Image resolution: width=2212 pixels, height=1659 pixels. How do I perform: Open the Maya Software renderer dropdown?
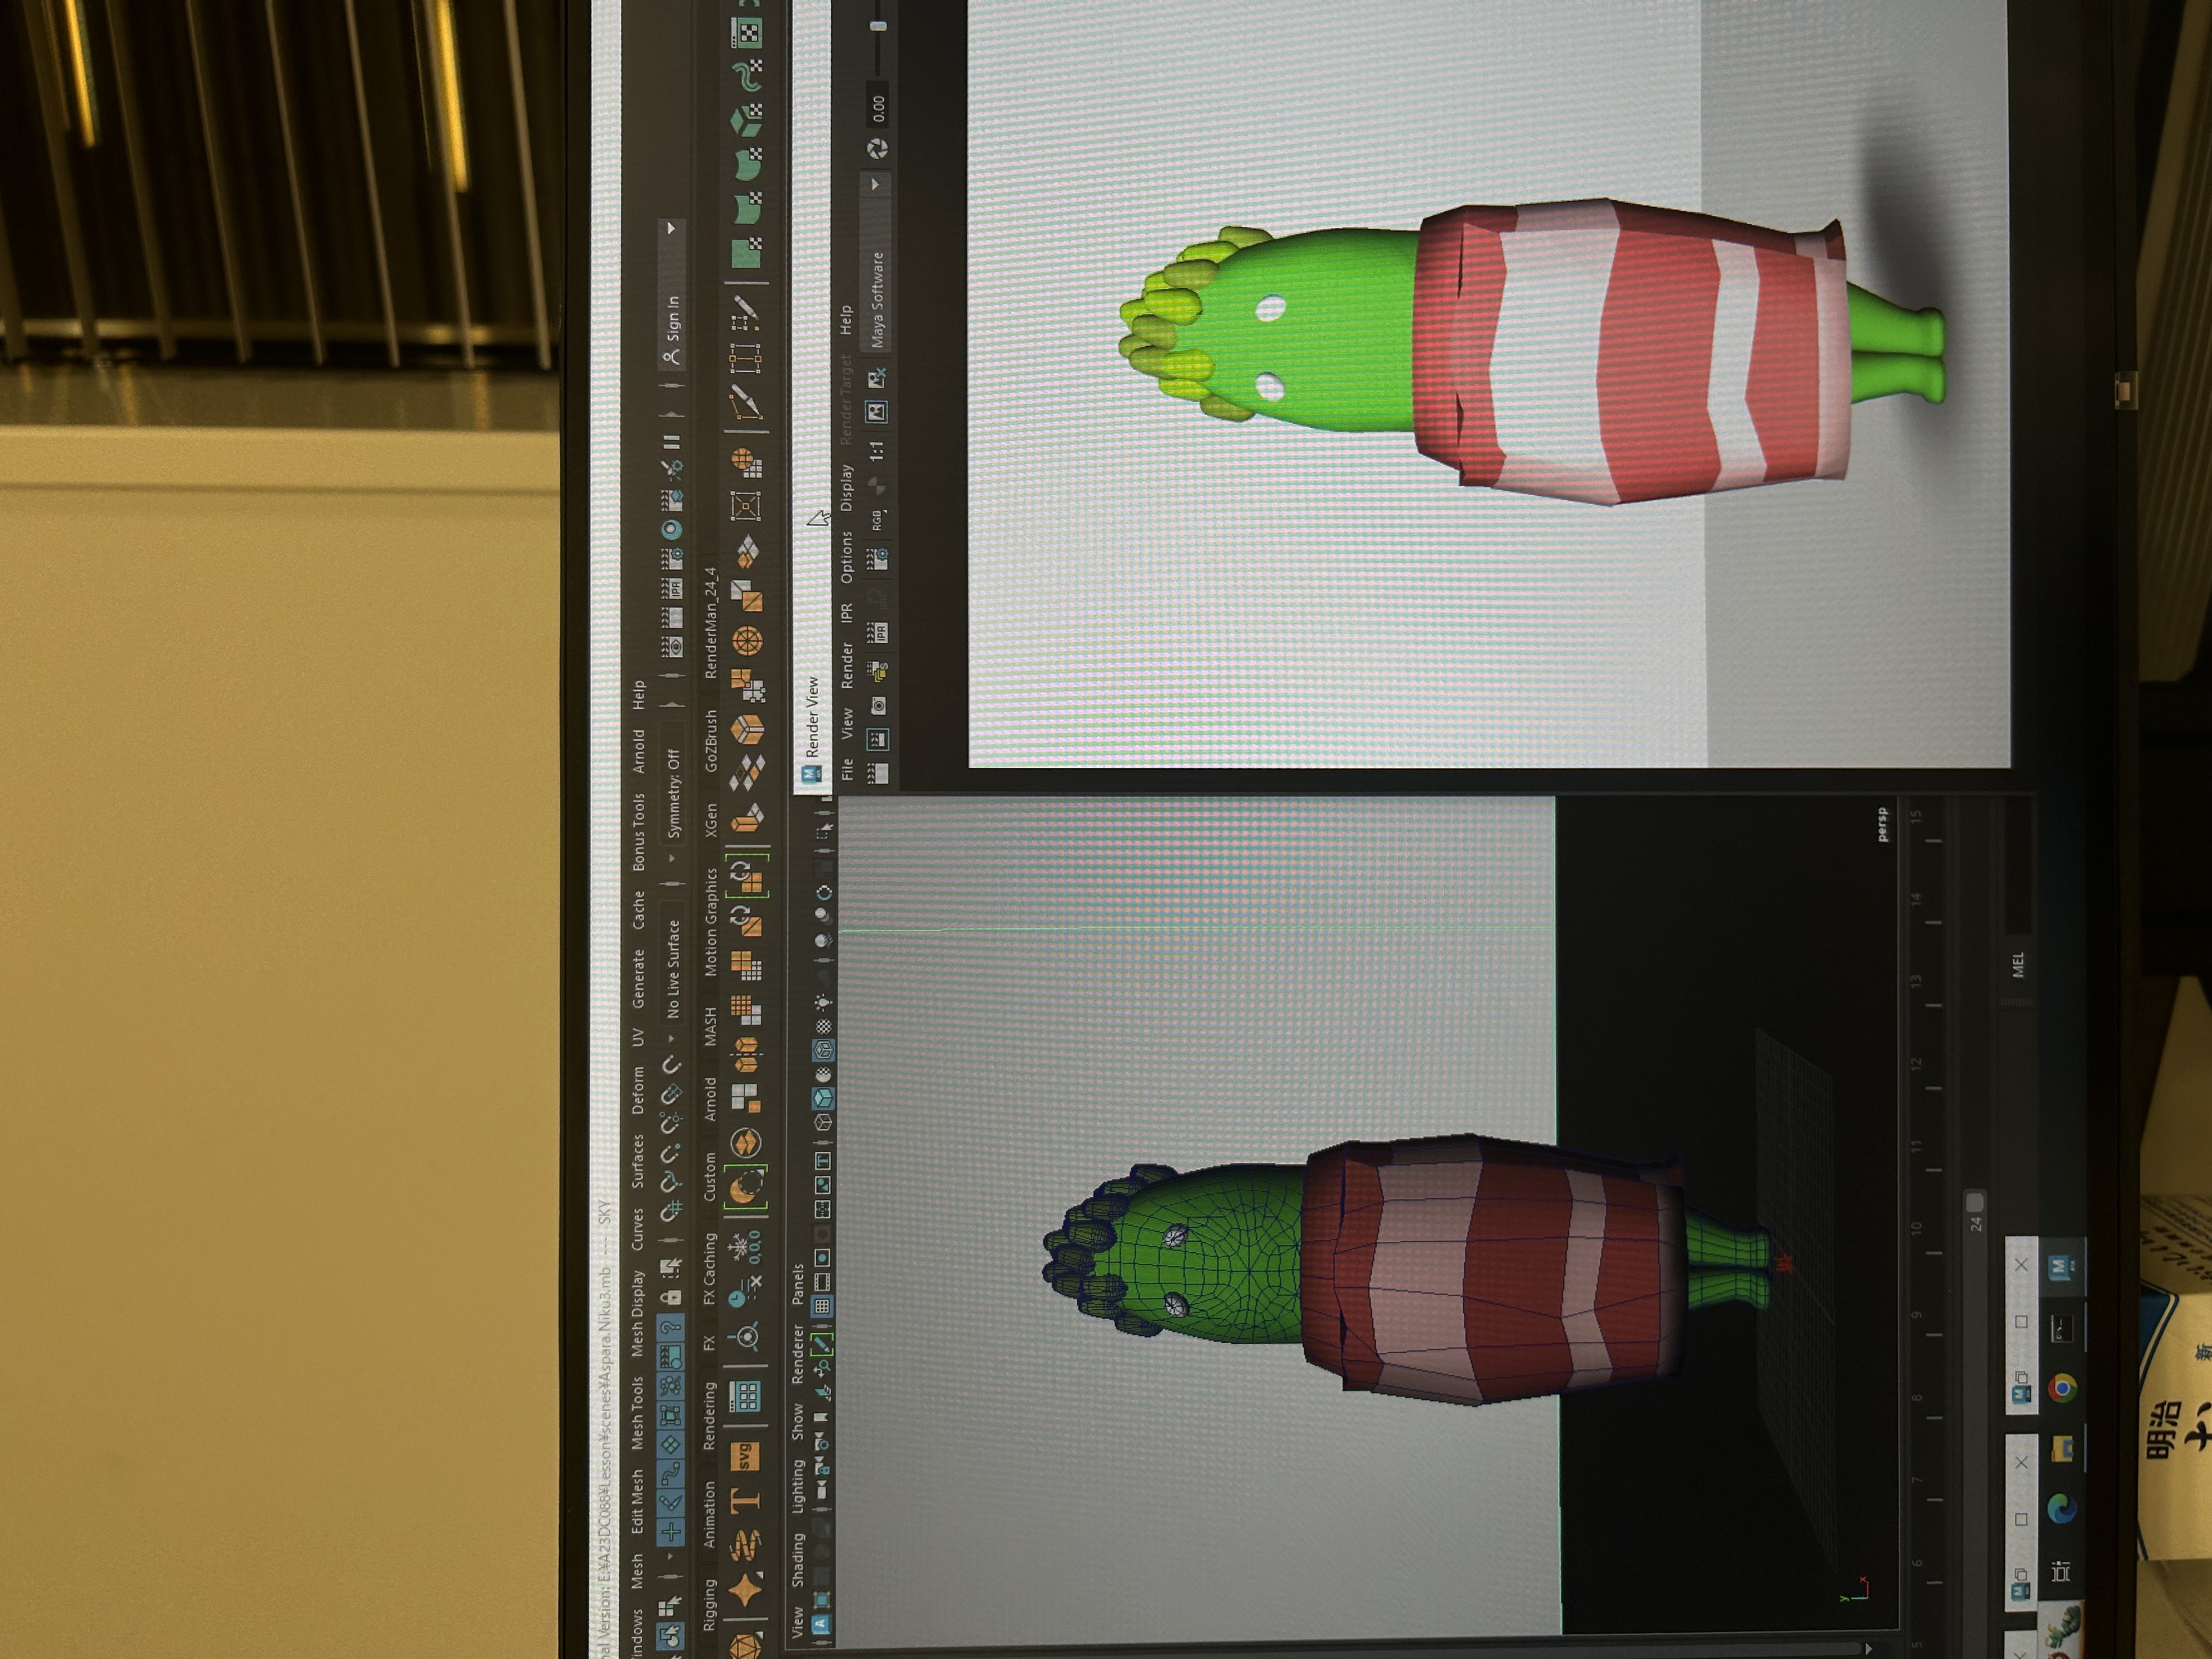tap(877, 262)
